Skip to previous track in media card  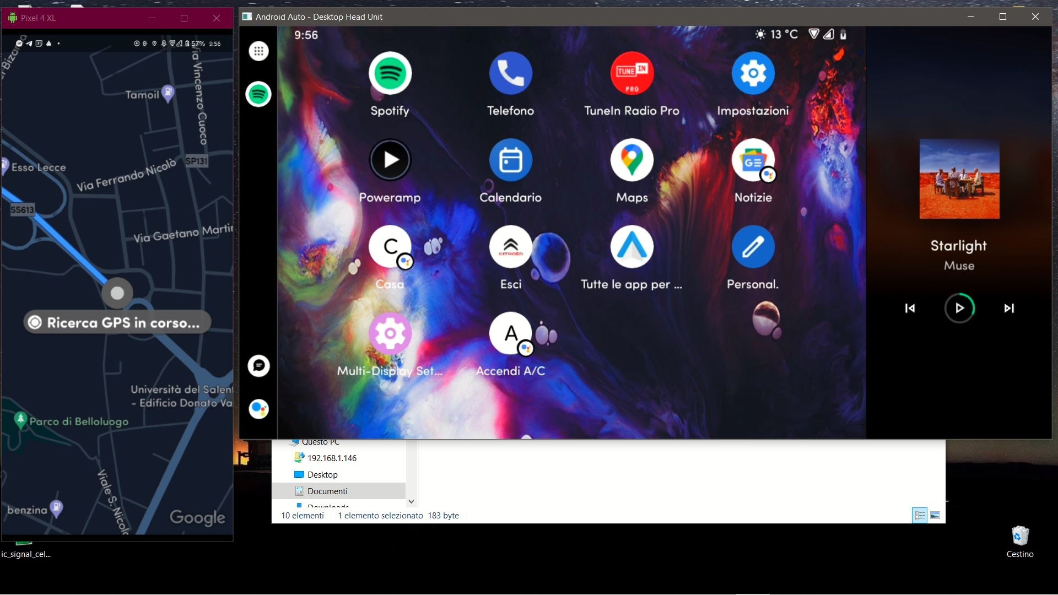pyautogui.click(x=910, y=309)
